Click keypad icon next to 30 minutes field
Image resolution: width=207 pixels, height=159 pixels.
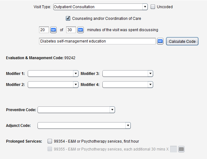[80, 30]
